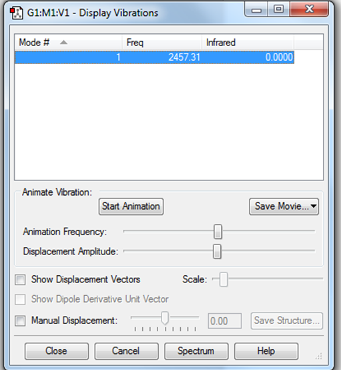Screen dimensions: 341x370
Task: Click the Mode # sort arrow icon
Action: point(63,43)
